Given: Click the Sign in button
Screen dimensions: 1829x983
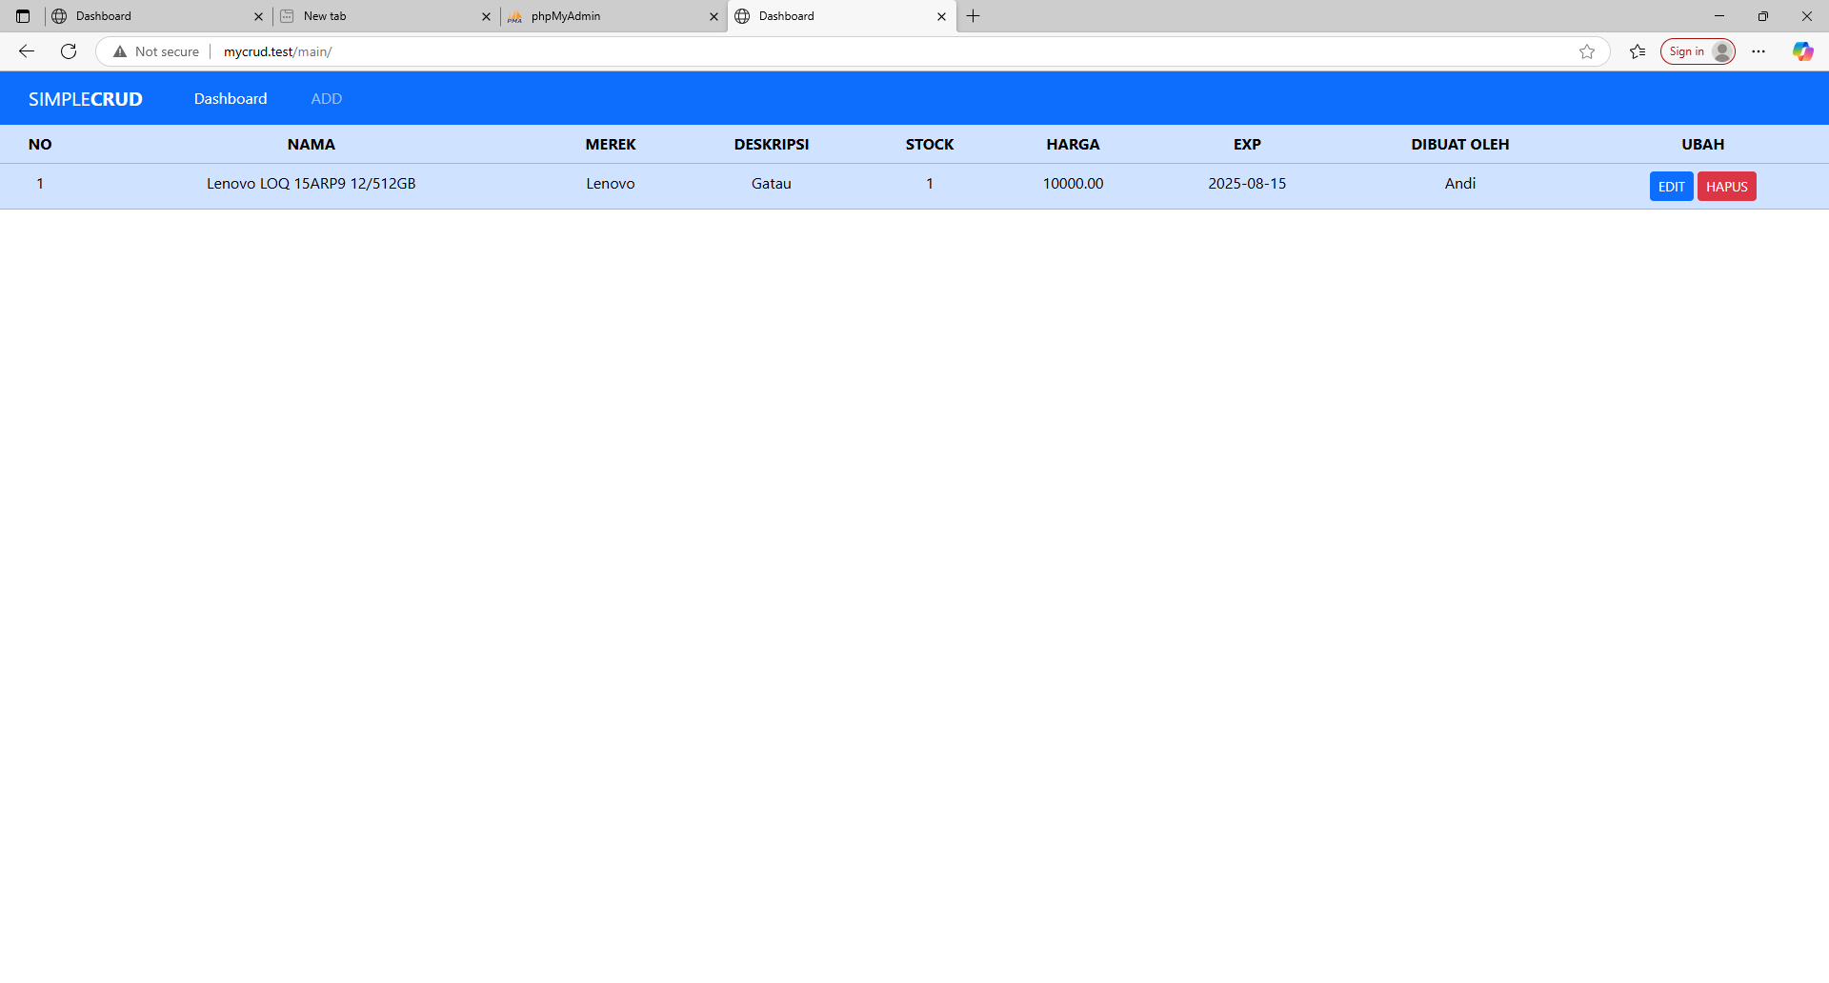Looking at the screenshot, I should (x=1698, y=51).
